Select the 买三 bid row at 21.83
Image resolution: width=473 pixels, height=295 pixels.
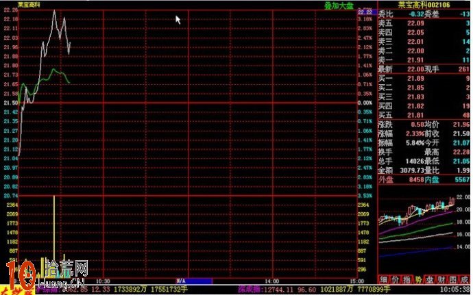tap(424, 97)
